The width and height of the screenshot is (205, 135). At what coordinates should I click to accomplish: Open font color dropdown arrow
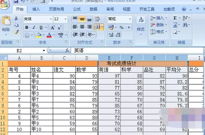click(54, 35)
